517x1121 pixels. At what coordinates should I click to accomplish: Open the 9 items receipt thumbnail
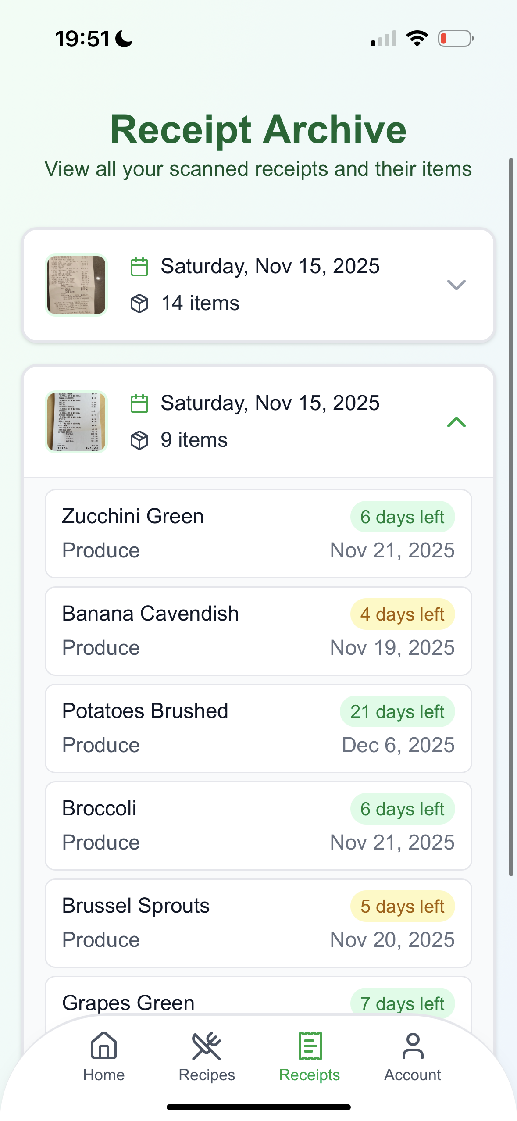76,422
